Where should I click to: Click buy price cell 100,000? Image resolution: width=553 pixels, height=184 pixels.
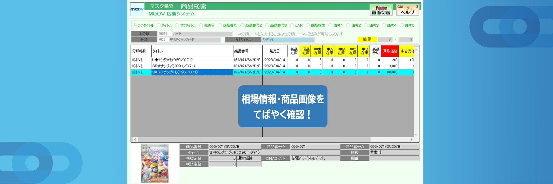click(390, 72)
